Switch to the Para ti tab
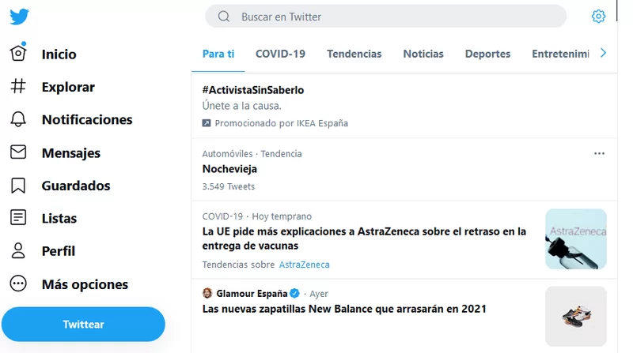The height and width of the screenshot is (353, 633). [x=218, y=54]
